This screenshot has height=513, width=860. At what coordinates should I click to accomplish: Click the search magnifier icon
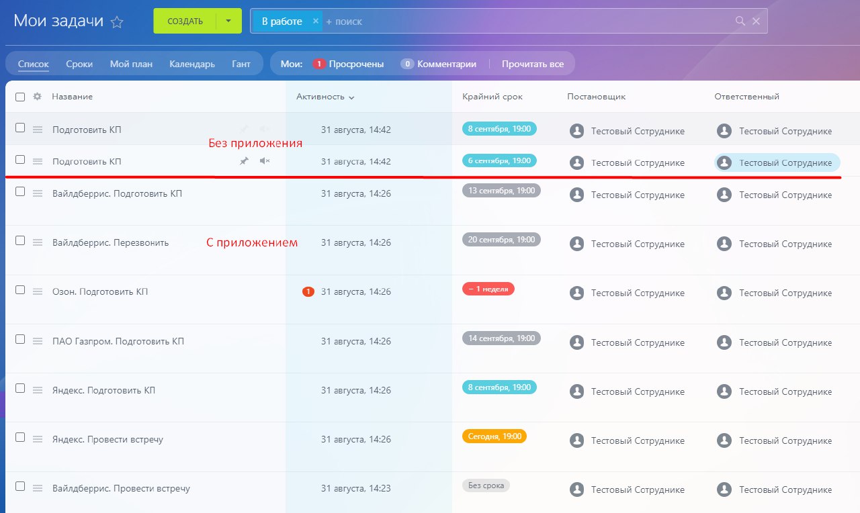pos(740,21)
